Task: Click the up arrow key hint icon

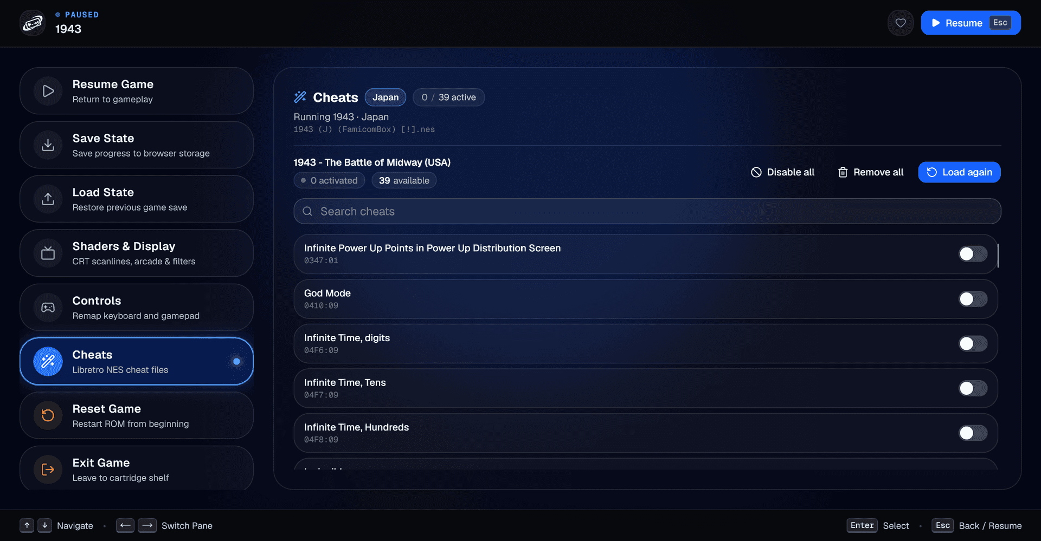Action: pyautogui.click(x=27, y=525)
